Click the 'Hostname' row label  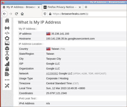(25, 39)
